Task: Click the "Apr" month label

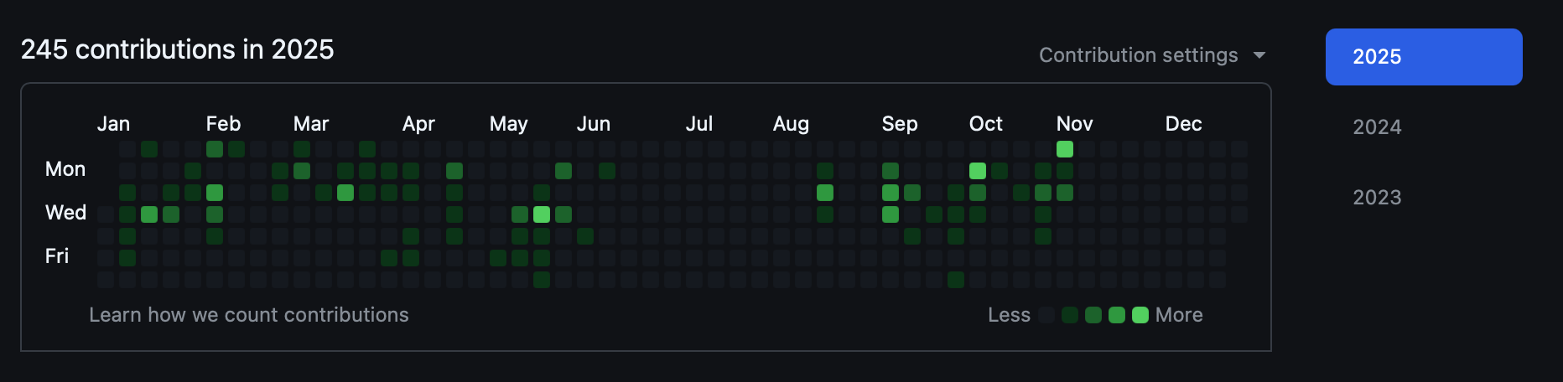Action: click(x=418, y=124)
